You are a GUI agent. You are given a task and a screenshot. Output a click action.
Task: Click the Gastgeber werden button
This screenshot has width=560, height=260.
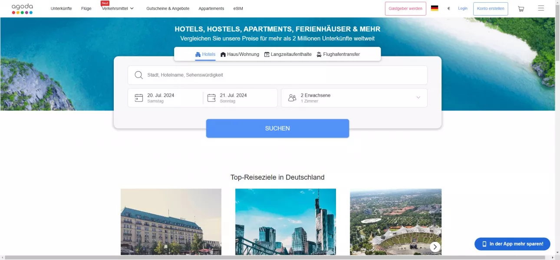pos(405,9)
